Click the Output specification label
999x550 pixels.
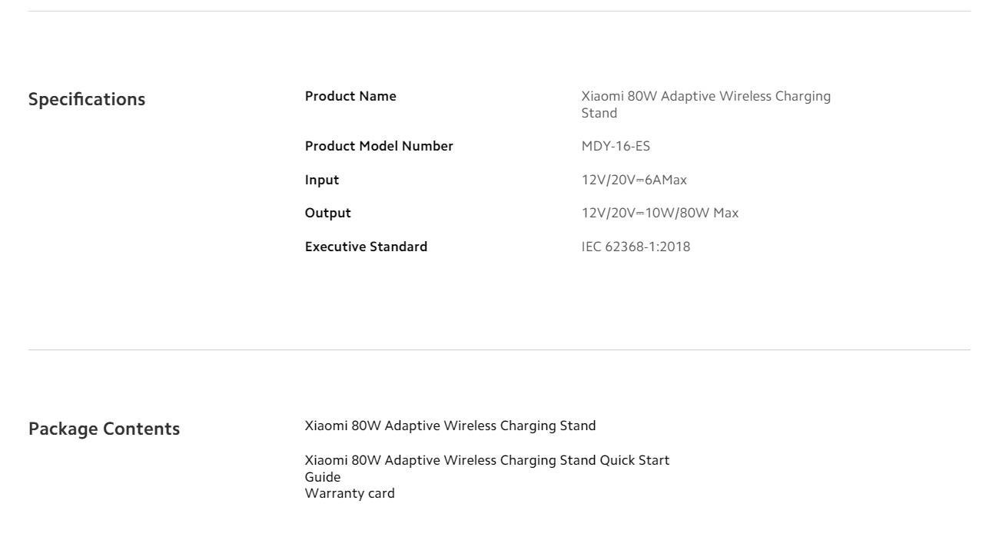[x=327, y=213]
